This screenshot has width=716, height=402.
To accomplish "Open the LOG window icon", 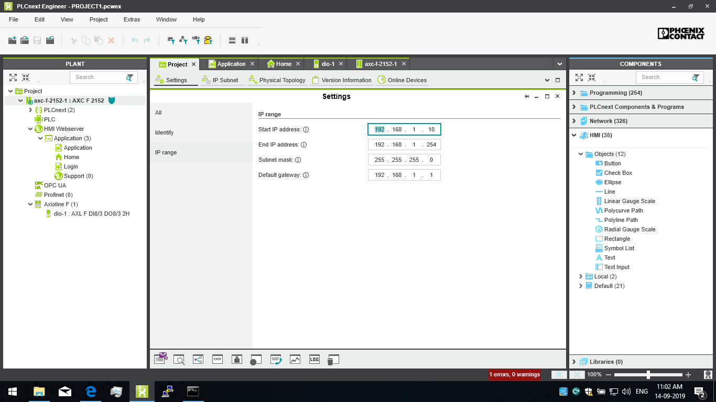I will click(x=314, y=359).
